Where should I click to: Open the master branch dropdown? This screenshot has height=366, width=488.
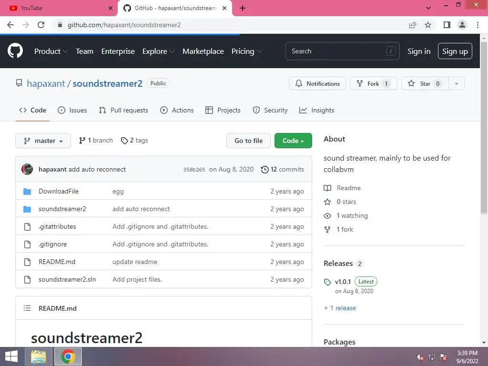43,141
